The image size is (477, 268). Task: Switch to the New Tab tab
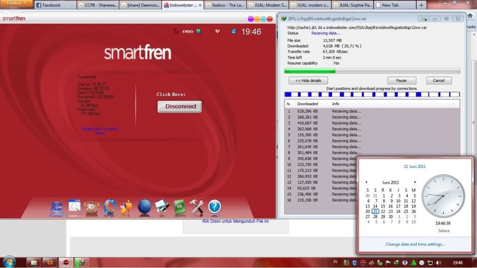pyautogui.click(x=394, y=5)
